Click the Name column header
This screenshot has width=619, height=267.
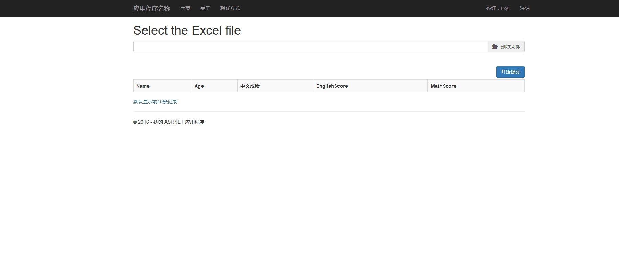pos(143,86)
